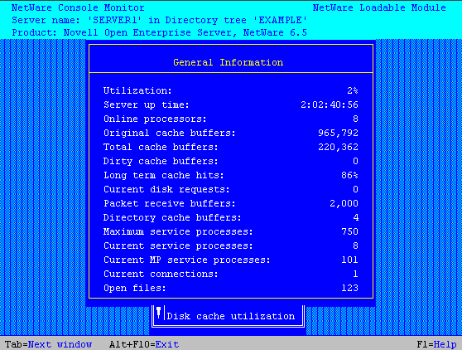
Task: Click the Server up time: label
Action: pyautogui.click(x=147, y=105)
